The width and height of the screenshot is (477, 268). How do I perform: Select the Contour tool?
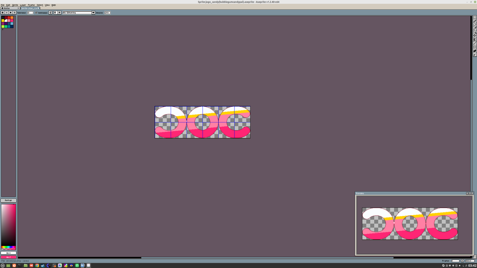pyautogui.click(x=475, y=51)
